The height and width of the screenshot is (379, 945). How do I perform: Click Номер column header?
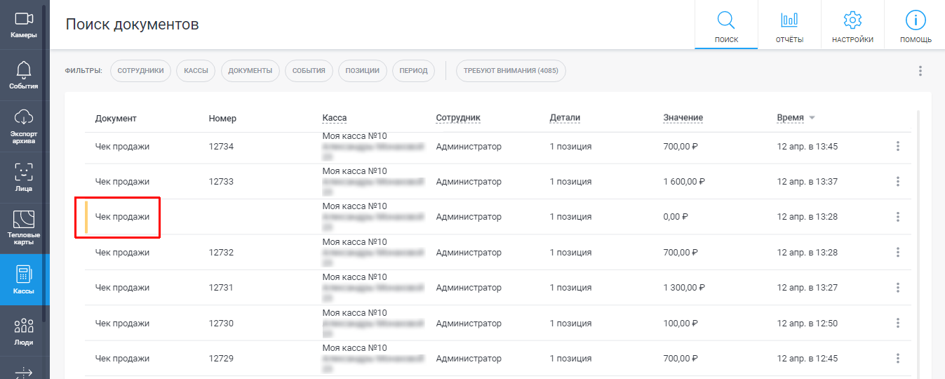click(222, 118)
